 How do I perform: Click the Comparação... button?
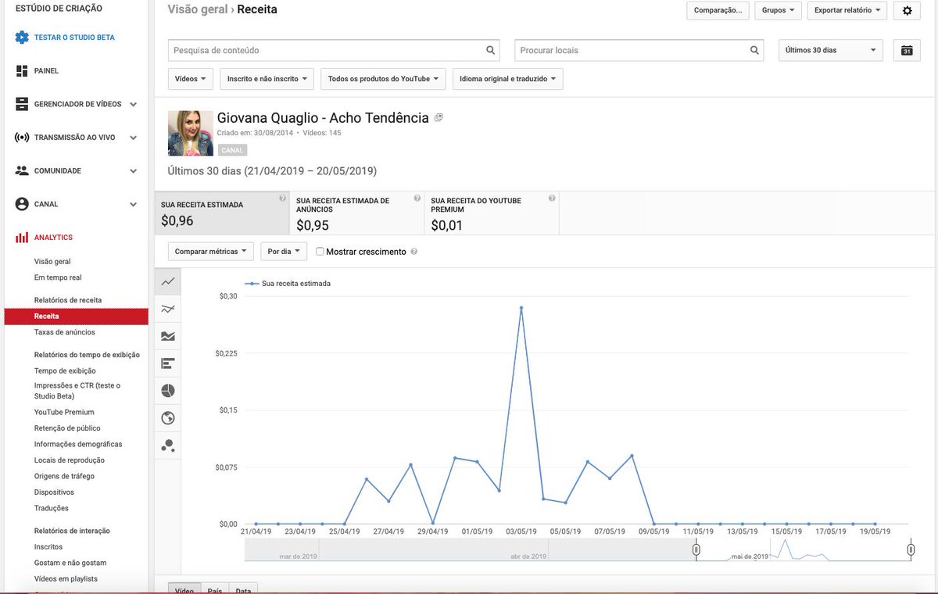[x=718, y=11]
